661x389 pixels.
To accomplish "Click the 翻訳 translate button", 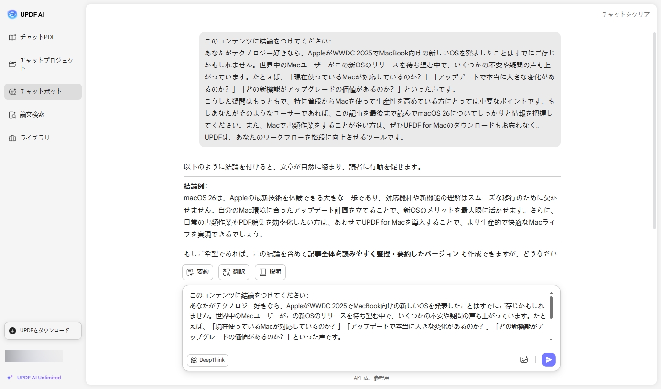I will point(234,272).
